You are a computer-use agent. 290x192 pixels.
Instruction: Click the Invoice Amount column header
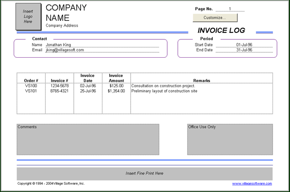coord(116,78)
